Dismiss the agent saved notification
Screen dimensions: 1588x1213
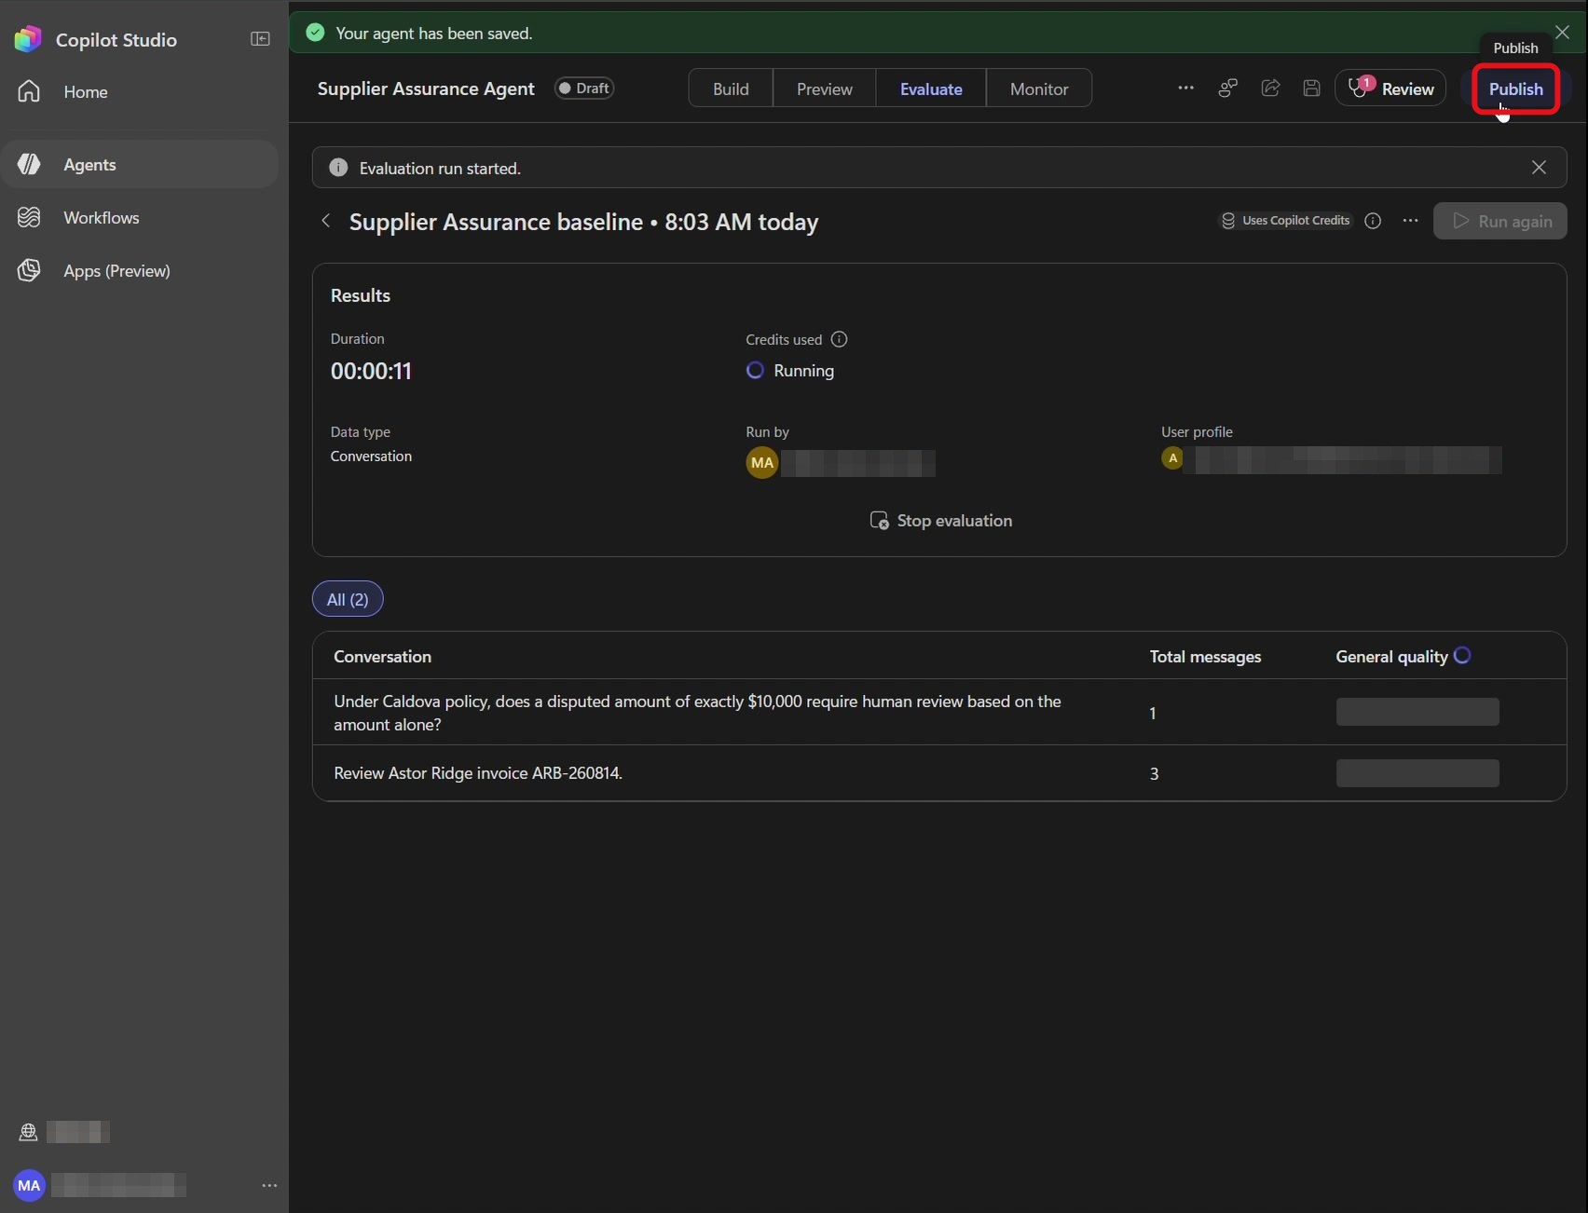pyautogui.click(x=1562, y=32)
